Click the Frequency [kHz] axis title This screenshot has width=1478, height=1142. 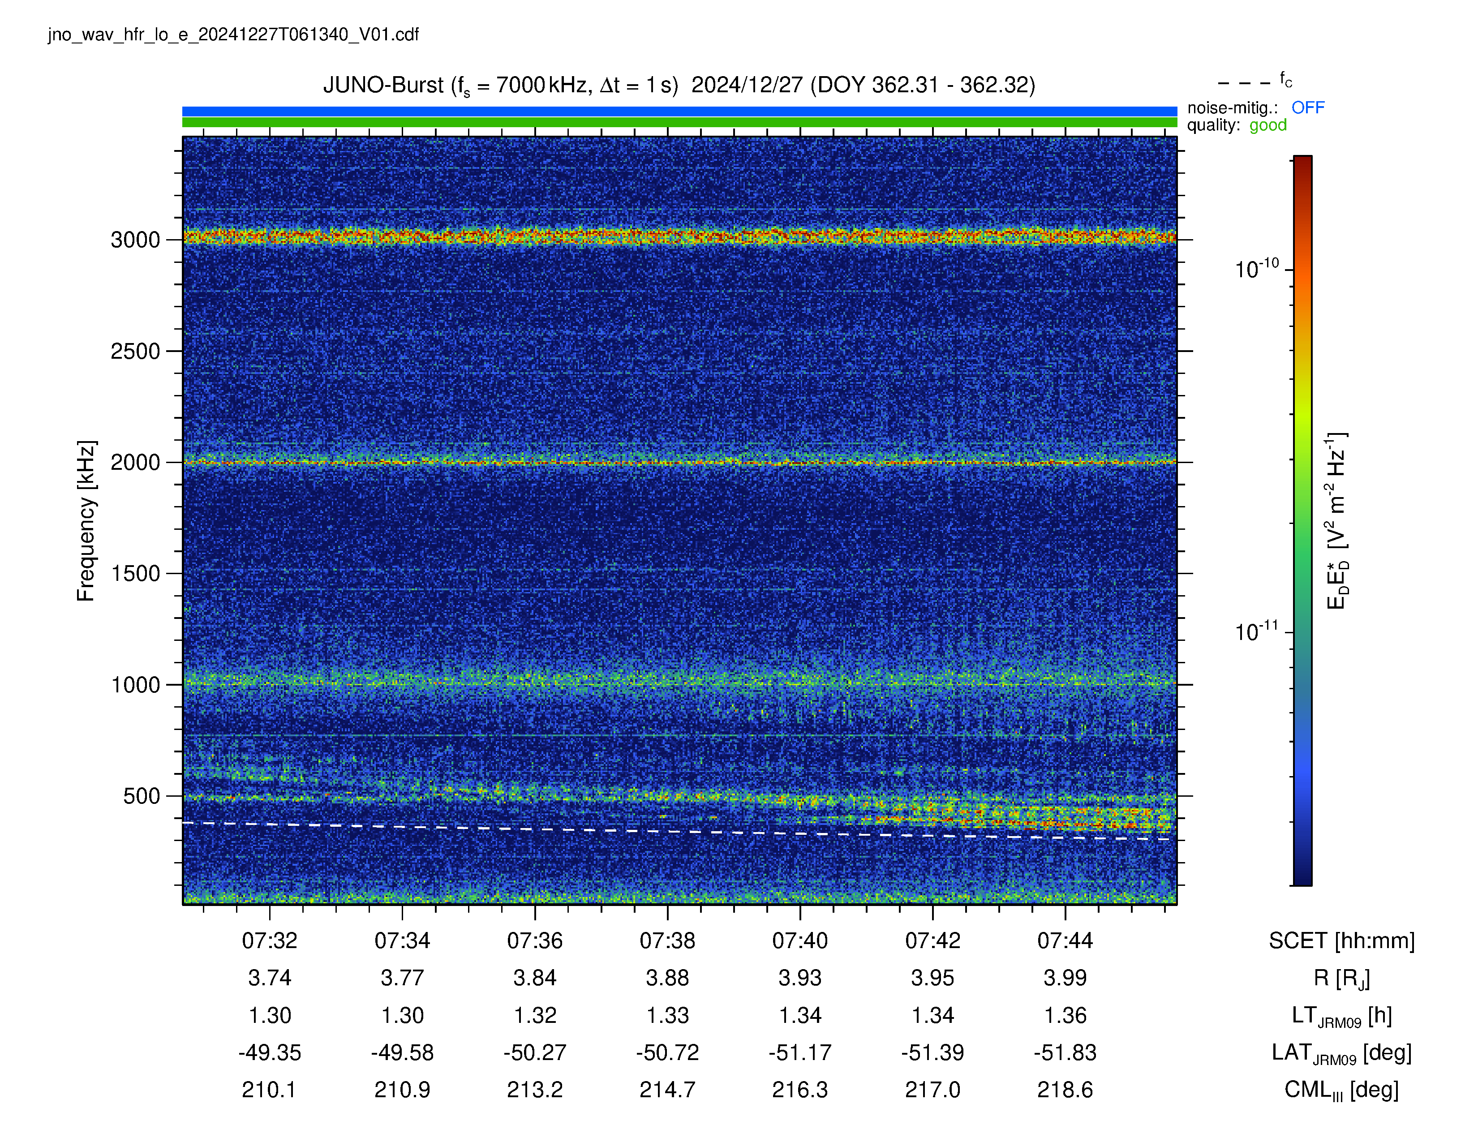pos(86,521)
